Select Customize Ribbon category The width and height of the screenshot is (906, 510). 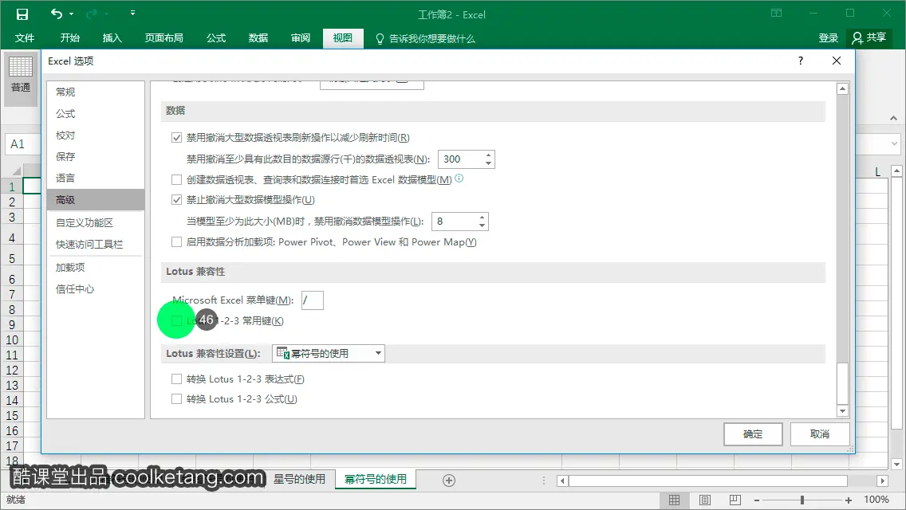pos(96,223)
